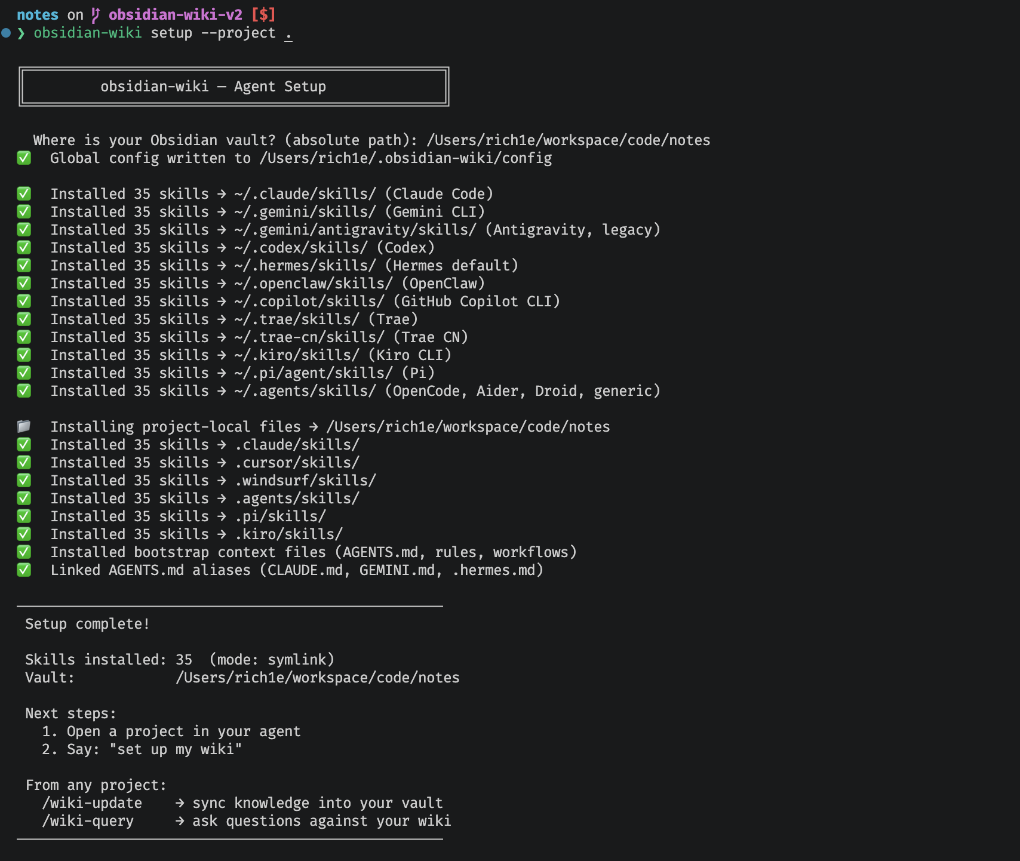The height and width of the screenshot is (861, 1020).
Task: Click the [$] git status indicator
Action: (x=263, y=15)
